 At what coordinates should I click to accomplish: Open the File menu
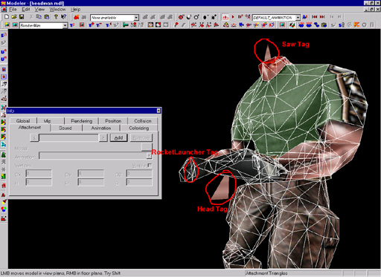click(13, 10)
